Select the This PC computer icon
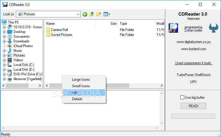221x137 pixels. 4,22
